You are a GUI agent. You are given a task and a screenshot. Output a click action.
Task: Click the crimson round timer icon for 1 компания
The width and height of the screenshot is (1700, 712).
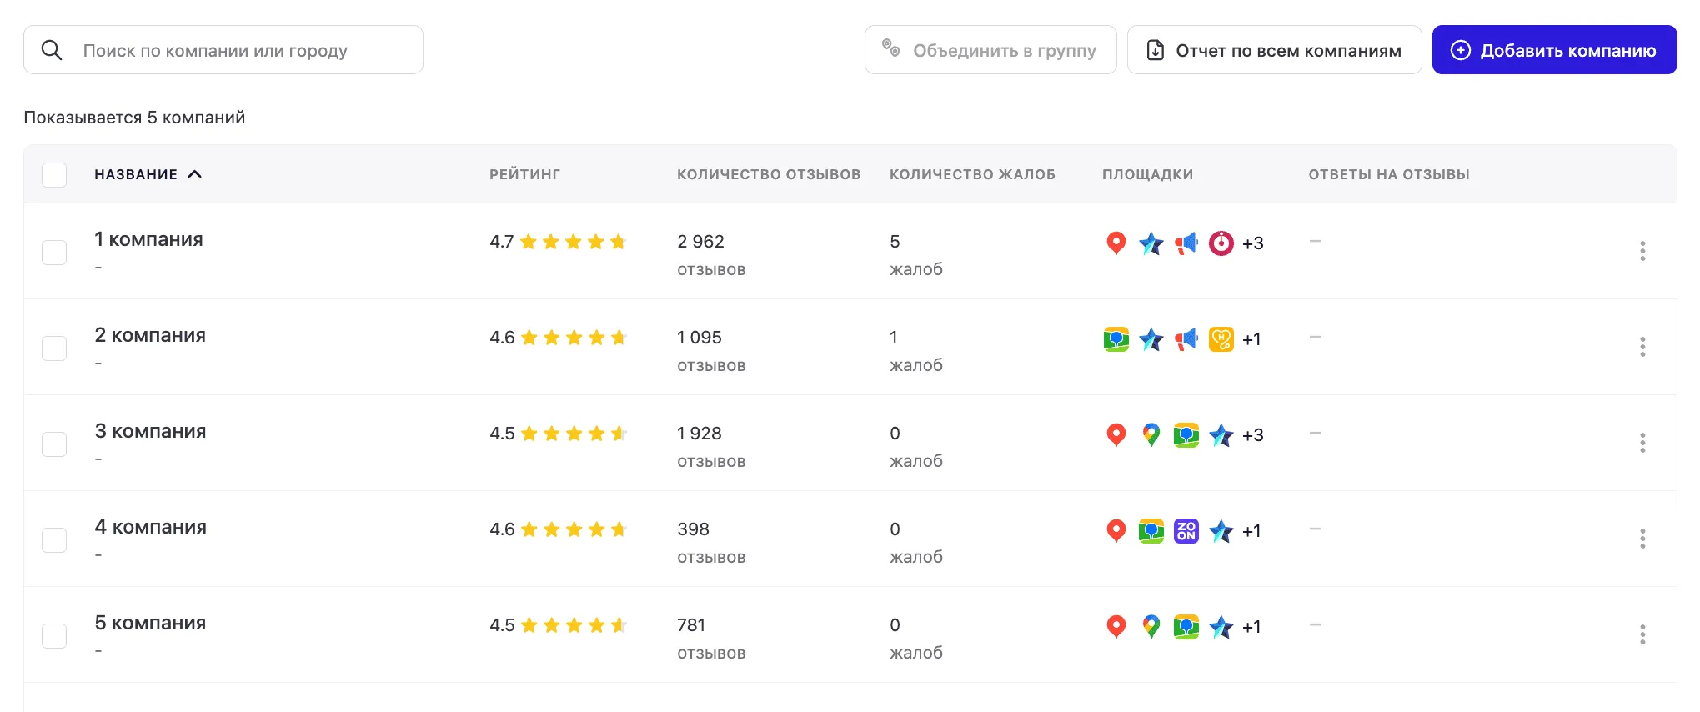[x=1221, y=243]
